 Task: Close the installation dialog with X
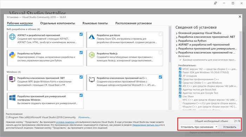[x=240, y=17]
